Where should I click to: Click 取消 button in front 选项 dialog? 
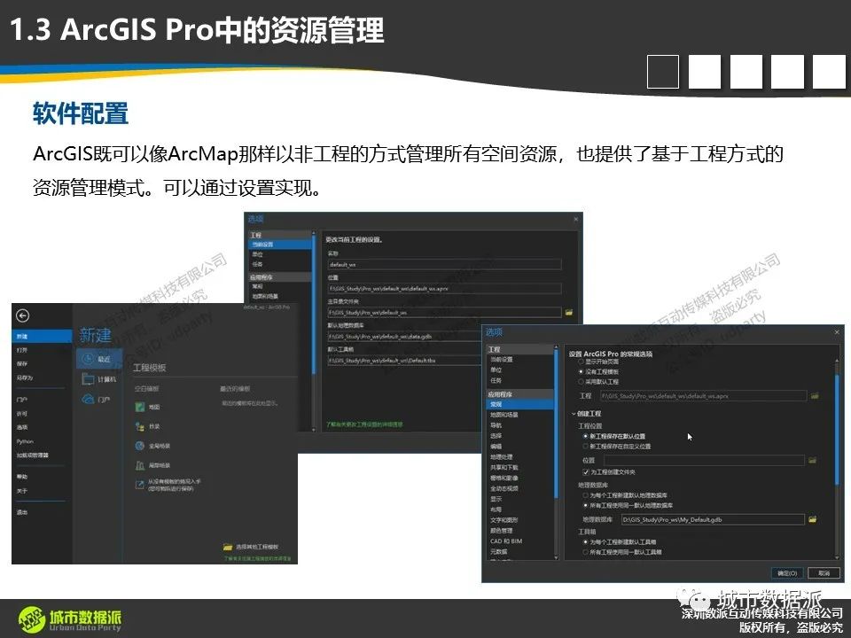click(824, 573)
